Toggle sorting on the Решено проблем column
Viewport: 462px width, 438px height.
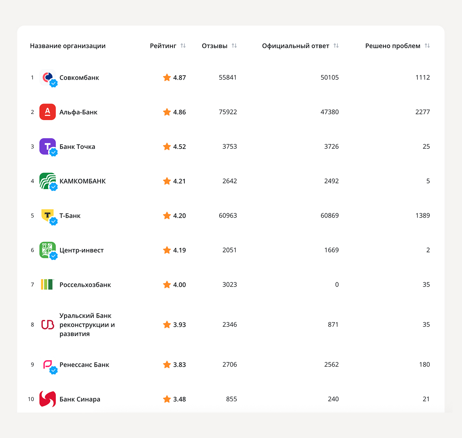[x=427, y=46]
